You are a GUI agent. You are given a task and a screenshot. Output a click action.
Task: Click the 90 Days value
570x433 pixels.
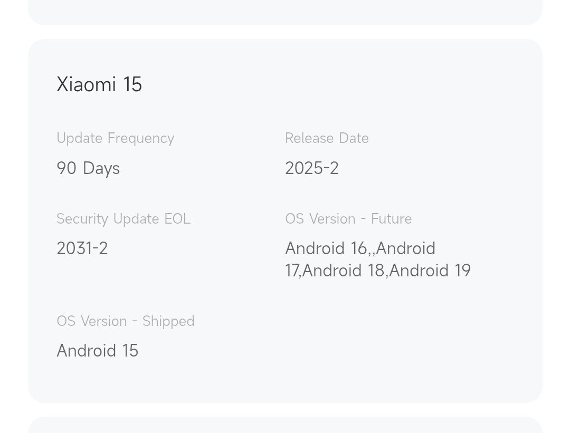(88, 168)
